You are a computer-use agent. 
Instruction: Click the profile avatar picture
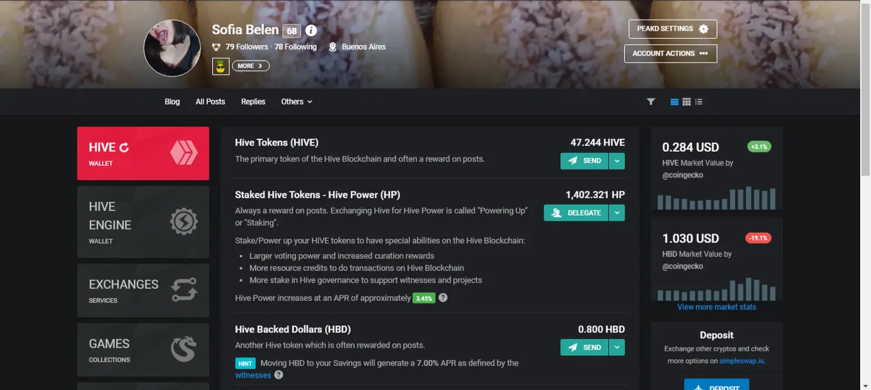click(172, 48)
